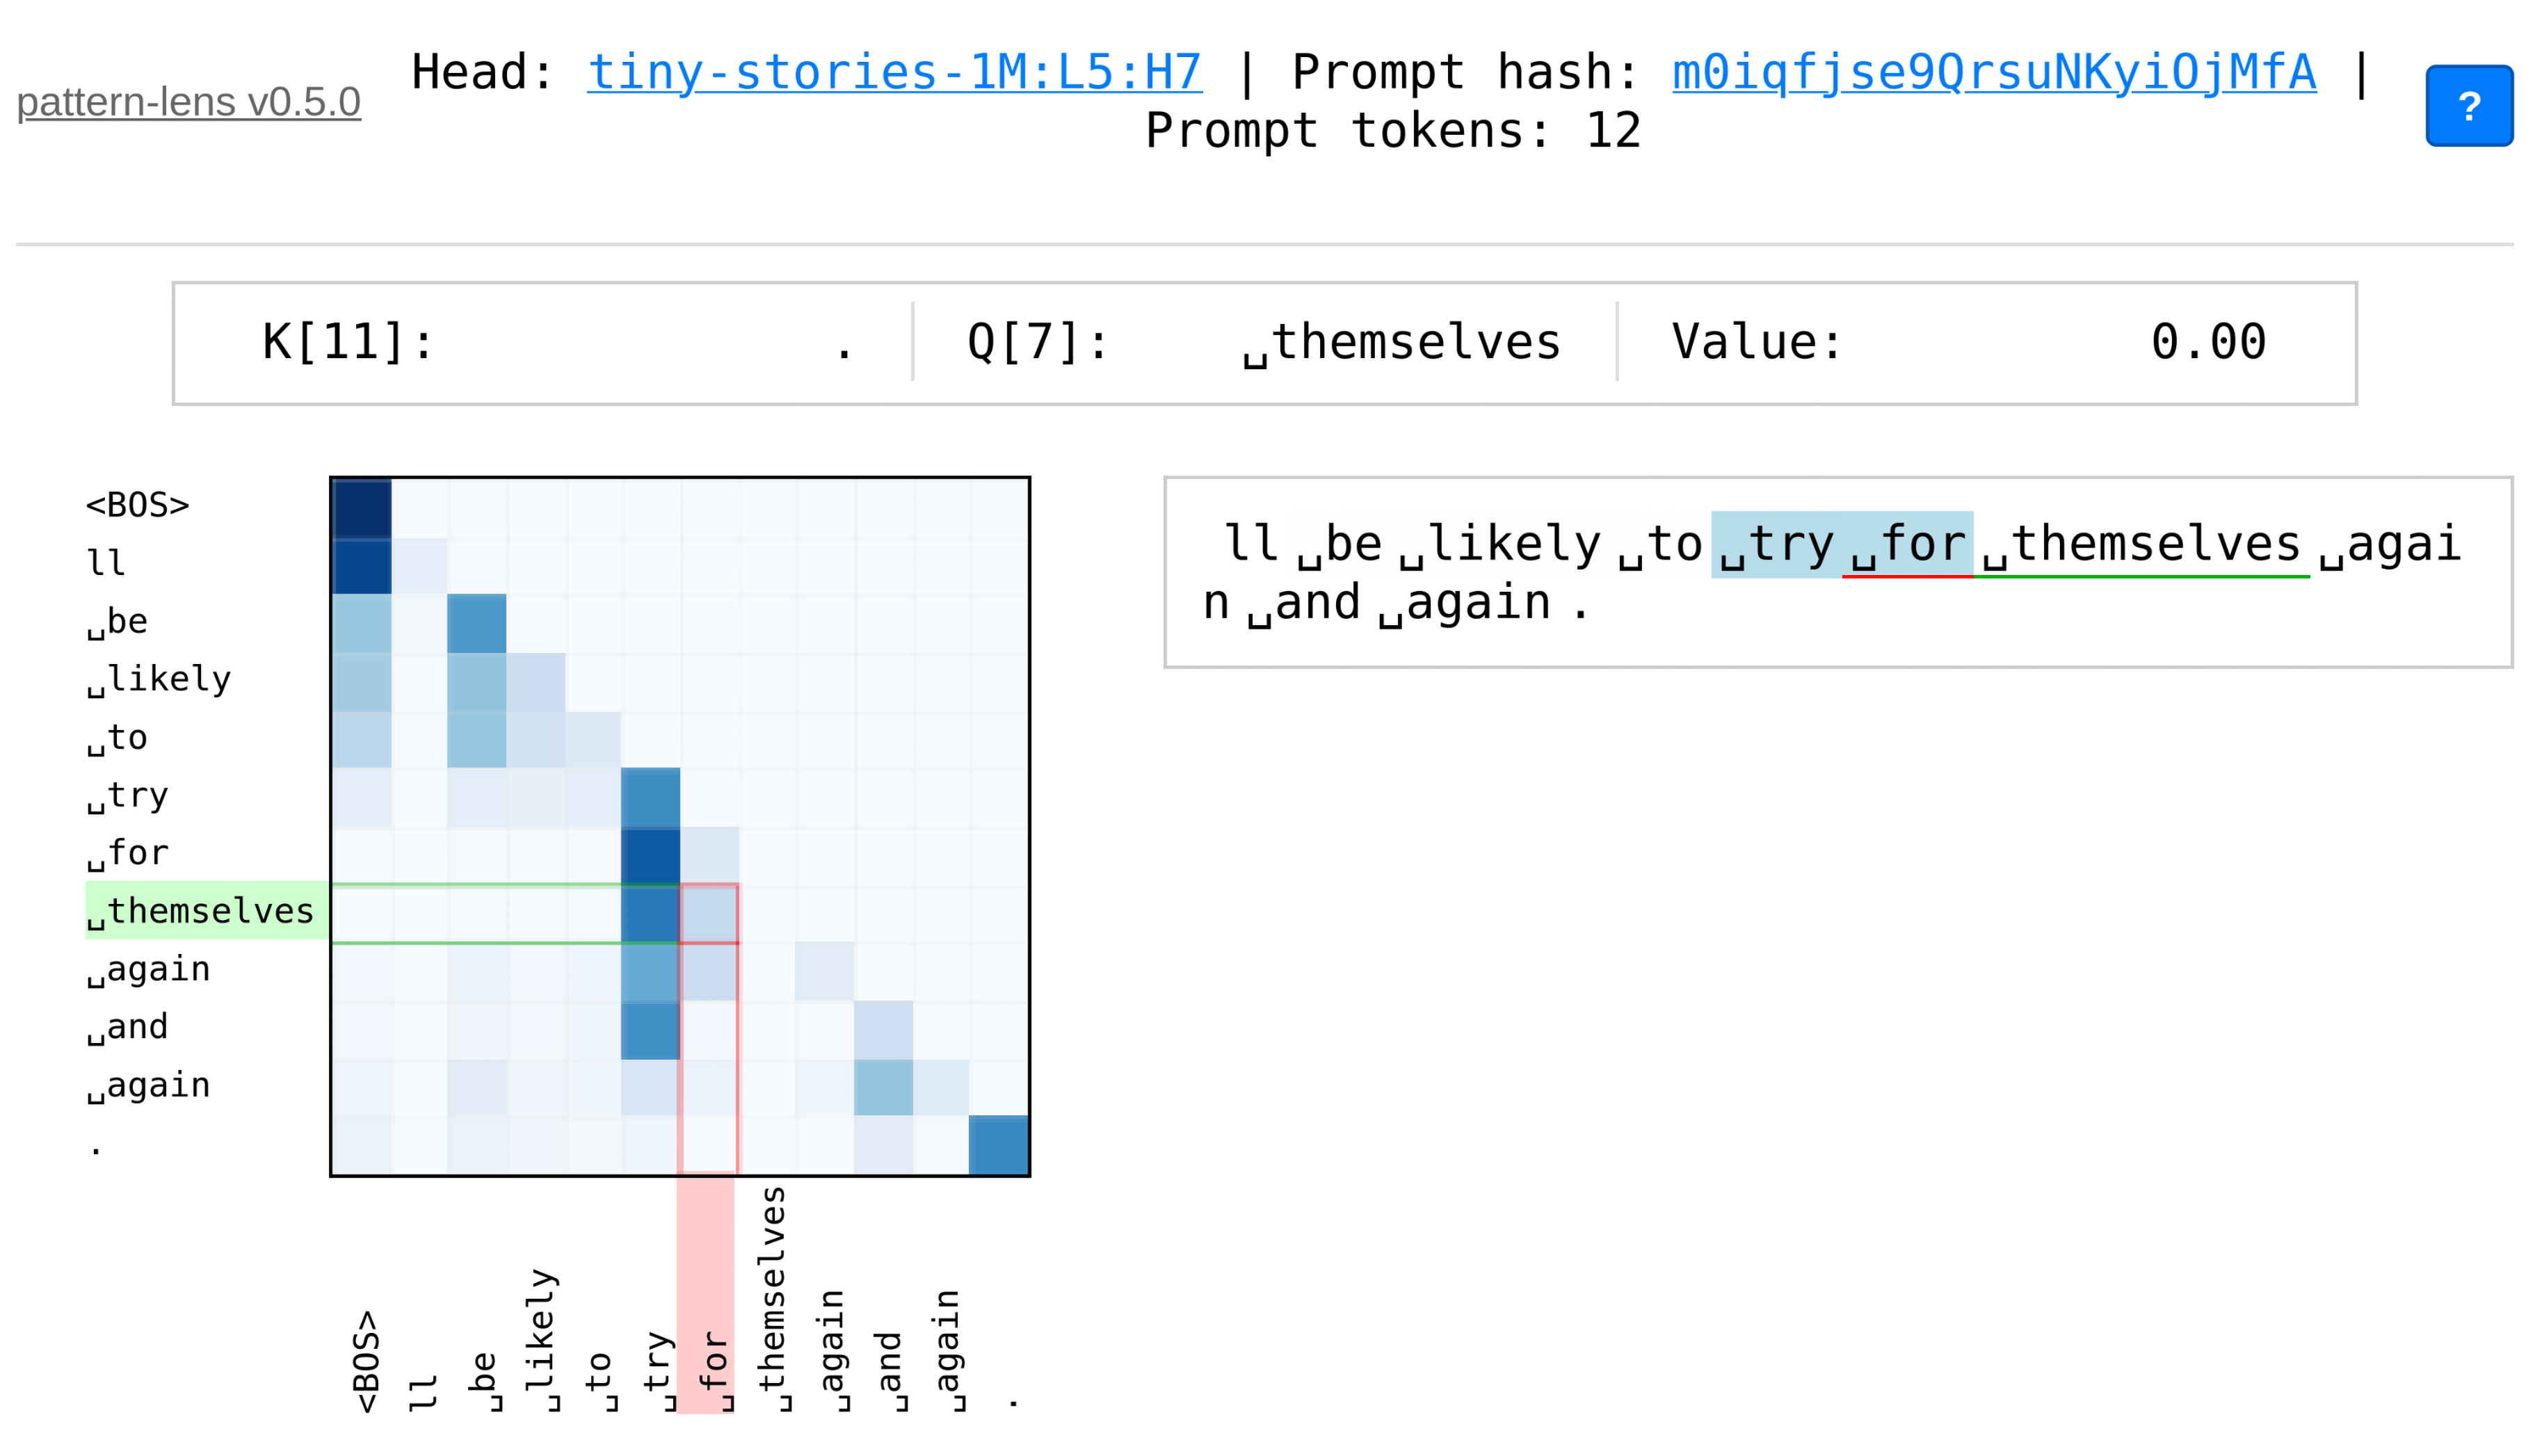Click the blue question mark help button
The height and width of the screenshot is (1456, 2542).
(2468, 106)
